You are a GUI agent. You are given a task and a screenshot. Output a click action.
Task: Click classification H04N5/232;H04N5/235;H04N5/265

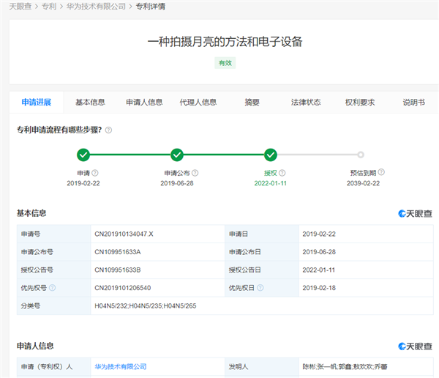(146, 305)
